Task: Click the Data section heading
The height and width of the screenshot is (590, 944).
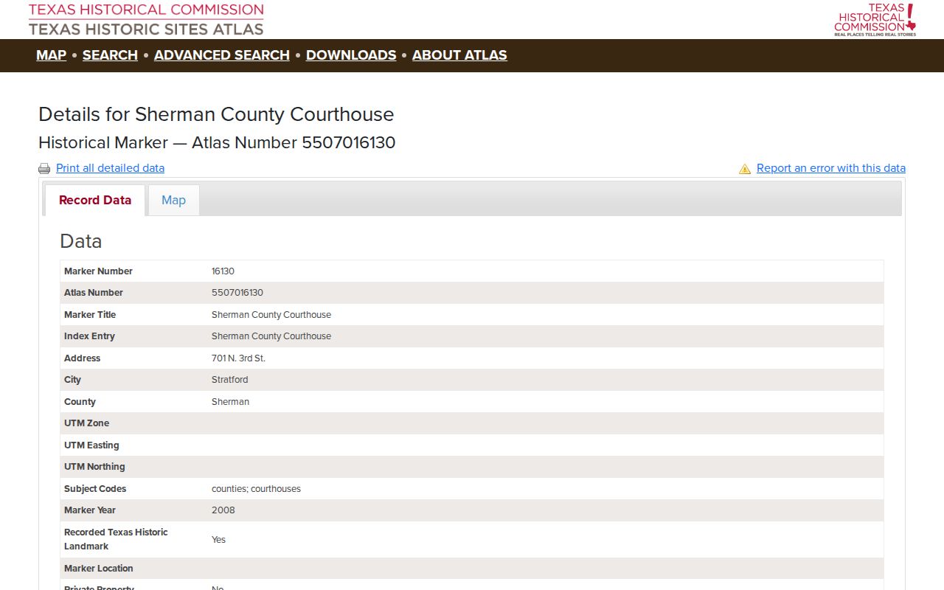Action: click(x=81, y=241)
